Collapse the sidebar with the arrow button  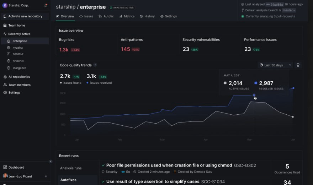51,161
